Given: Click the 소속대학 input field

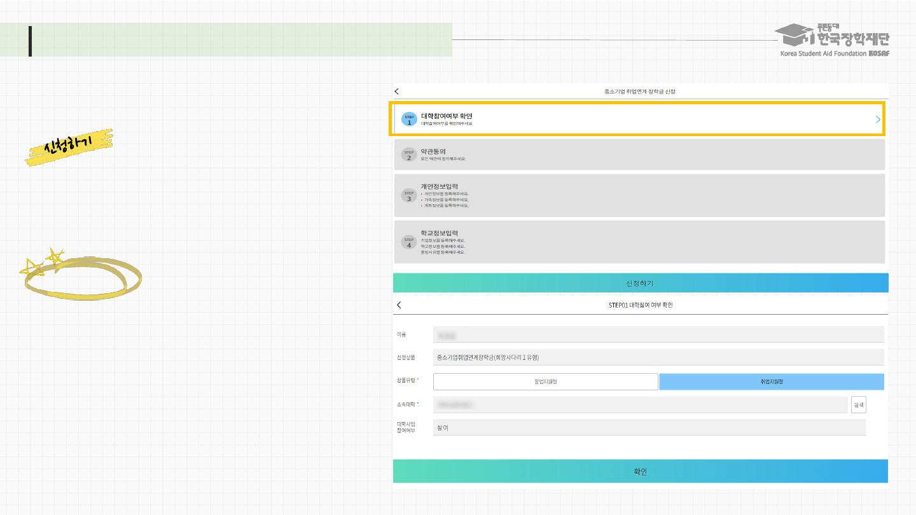Looking at the screenshot, I should pyautogui.click(x=640, y=404).
